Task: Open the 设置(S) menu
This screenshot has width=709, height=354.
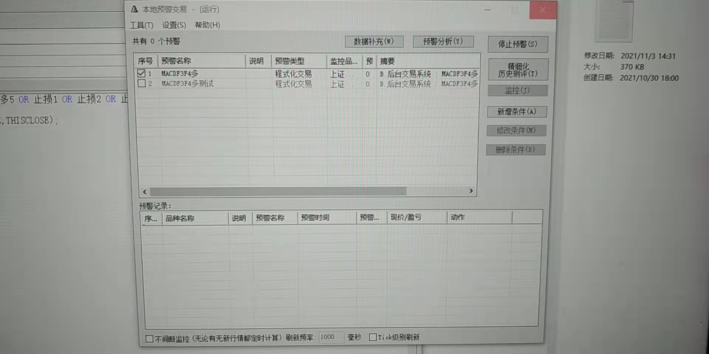Action: pyautogui.click(x=174, y=25)
